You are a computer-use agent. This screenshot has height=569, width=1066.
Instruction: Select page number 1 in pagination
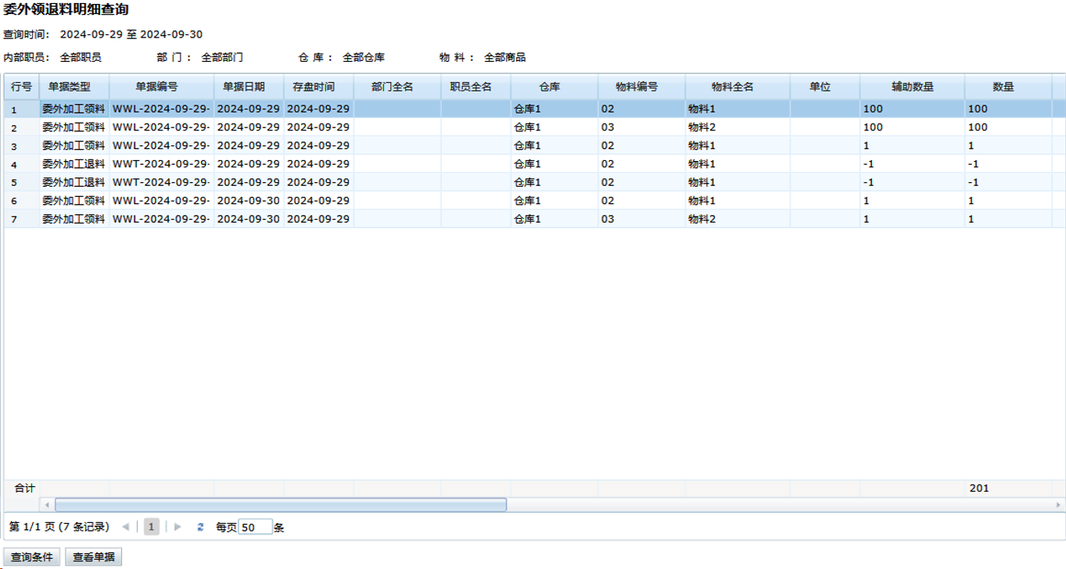coord(152,528)
